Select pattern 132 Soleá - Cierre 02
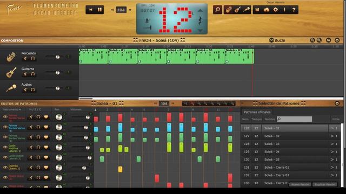346x194 pixels. [x=291, y=175]
